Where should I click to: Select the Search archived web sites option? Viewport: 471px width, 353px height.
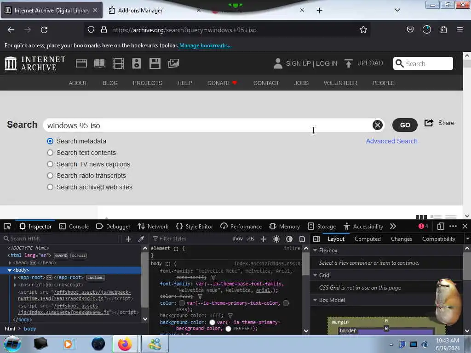[x=50, y=187]
